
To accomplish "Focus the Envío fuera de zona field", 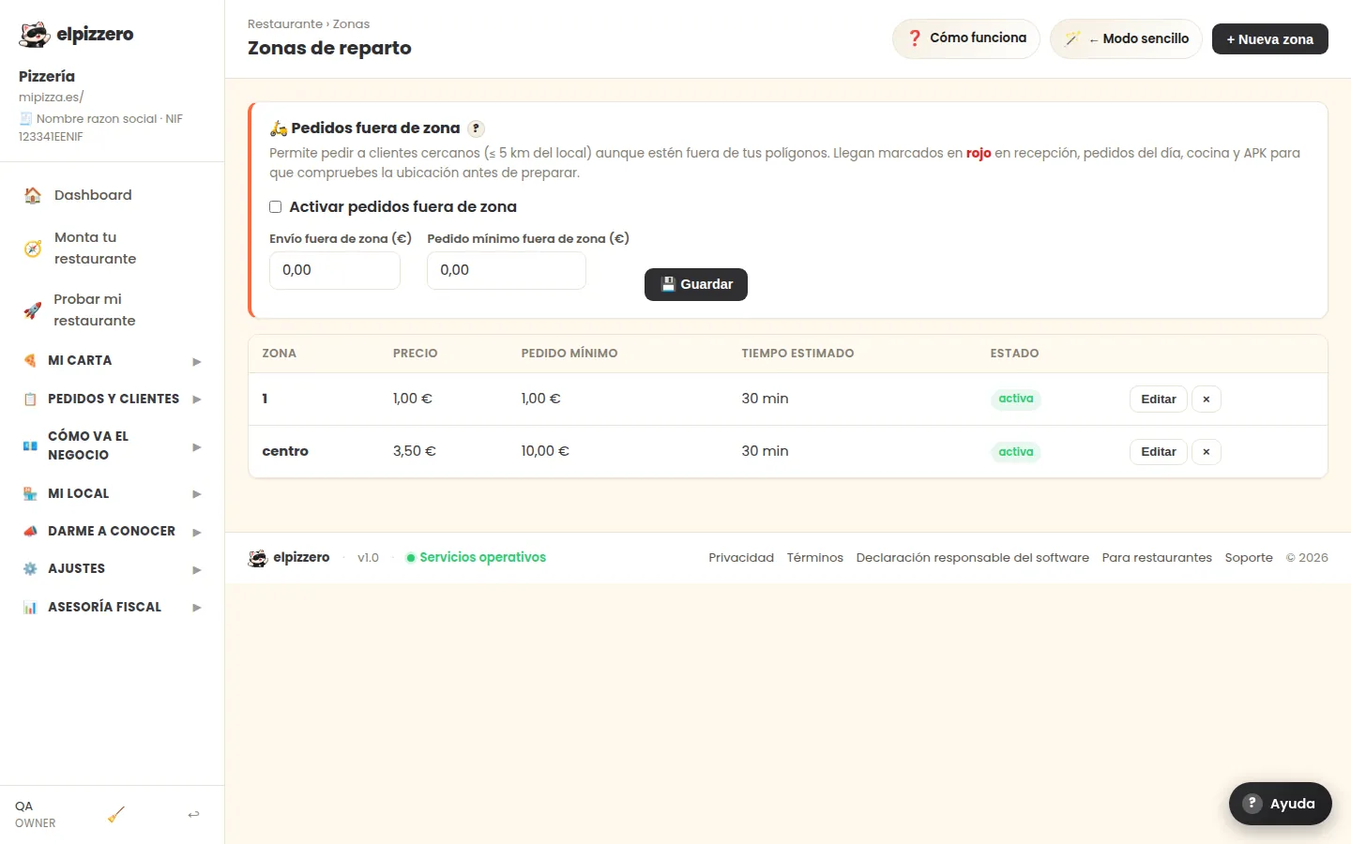I will click(335, 270).
